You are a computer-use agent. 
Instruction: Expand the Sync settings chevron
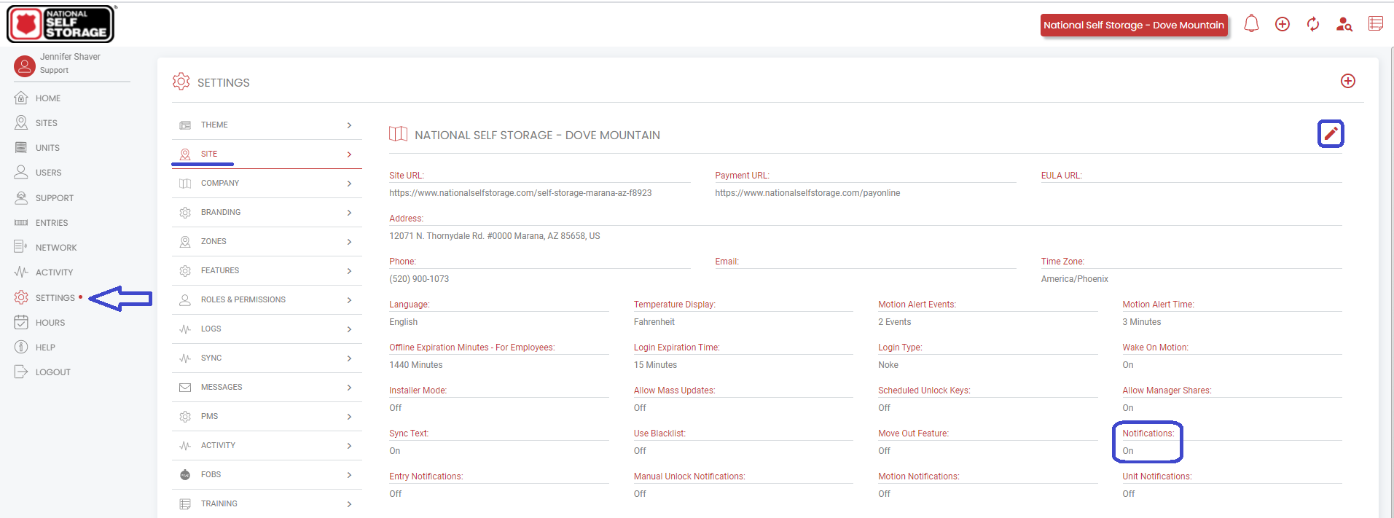350,358
